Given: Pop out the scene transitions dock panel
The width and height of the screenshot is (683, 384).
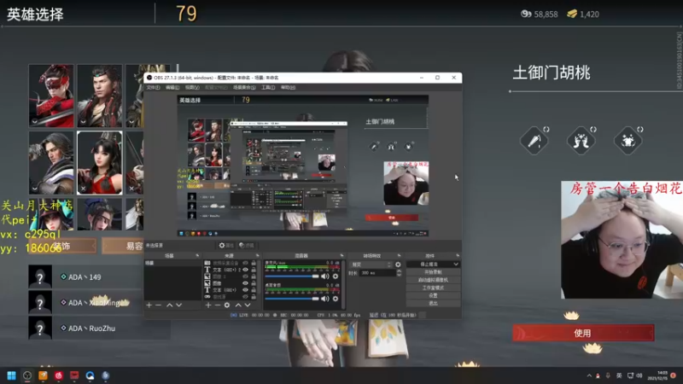Looking at the screenshot, I should pyautogui.click(x=399, y=255).
